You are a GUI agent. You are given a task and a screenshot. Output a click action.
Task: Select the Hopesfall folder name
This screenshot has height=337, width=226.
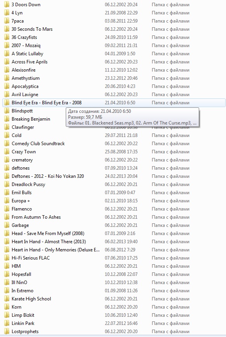coord(21,274)
